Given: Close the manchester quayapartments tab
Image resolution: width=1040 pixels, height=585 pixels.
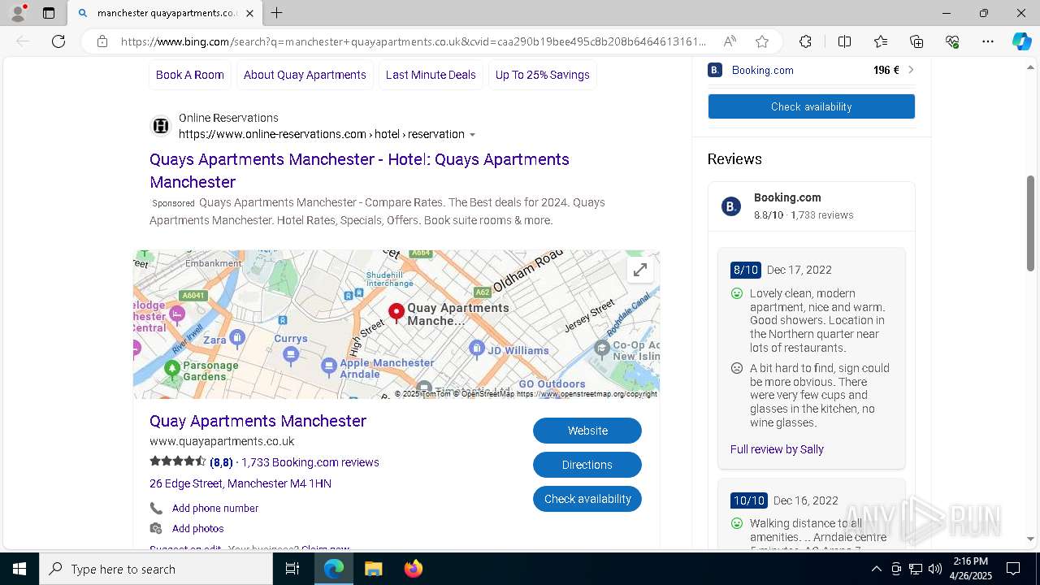Looking at the screenshot, I should 249,13.
